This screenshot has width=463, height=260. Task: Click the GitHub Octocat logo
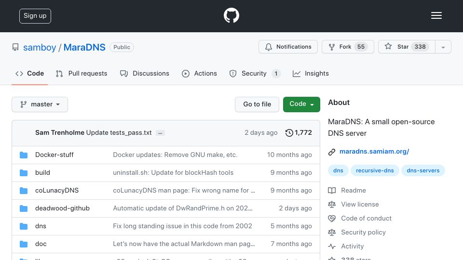coord(231,15)
